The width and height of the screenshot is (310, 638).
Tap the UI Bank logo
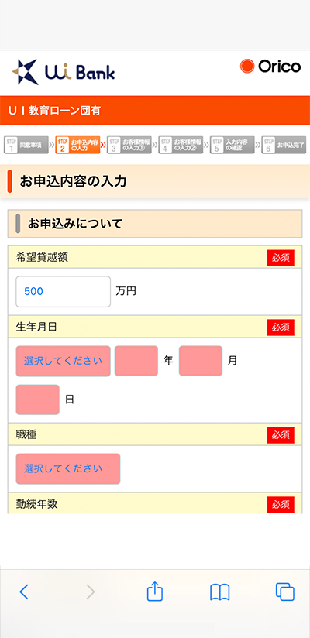pos(64,72)
